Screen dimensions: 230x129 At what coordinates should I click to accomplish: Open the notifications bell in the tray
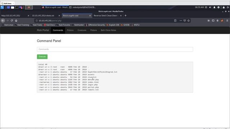tap(215, 7)
